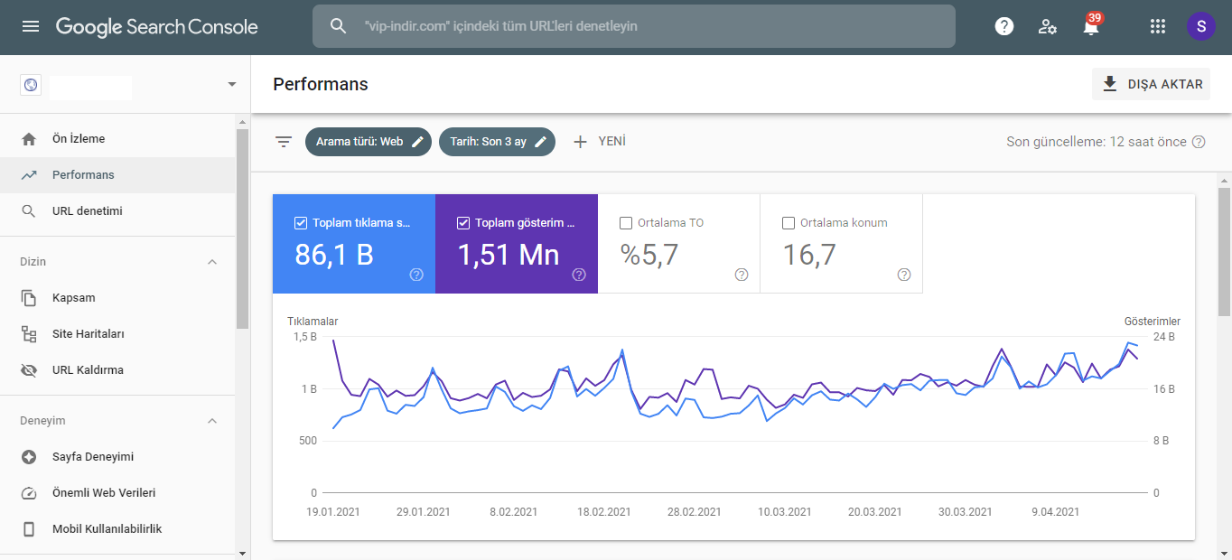1232x560 pixels.
Task: Open the notifications bell with 39 badge
Action: click(x=1091, y=25)
